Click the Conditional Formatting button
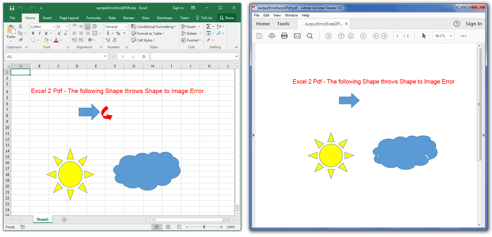Viewport: 492px width, 237px height. tap(153, 26)
